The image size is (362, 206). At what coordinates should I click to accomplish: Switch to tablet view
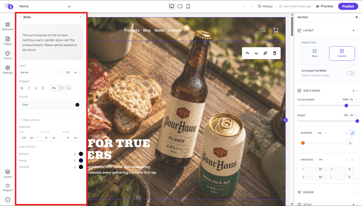pyautogui.click(x=180, y=6)
